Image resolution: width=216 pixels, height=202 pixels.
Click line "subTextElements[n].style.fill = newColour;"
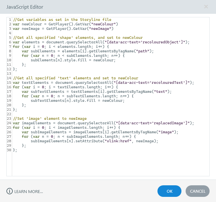pyautogui.click(x=77, y=101)
